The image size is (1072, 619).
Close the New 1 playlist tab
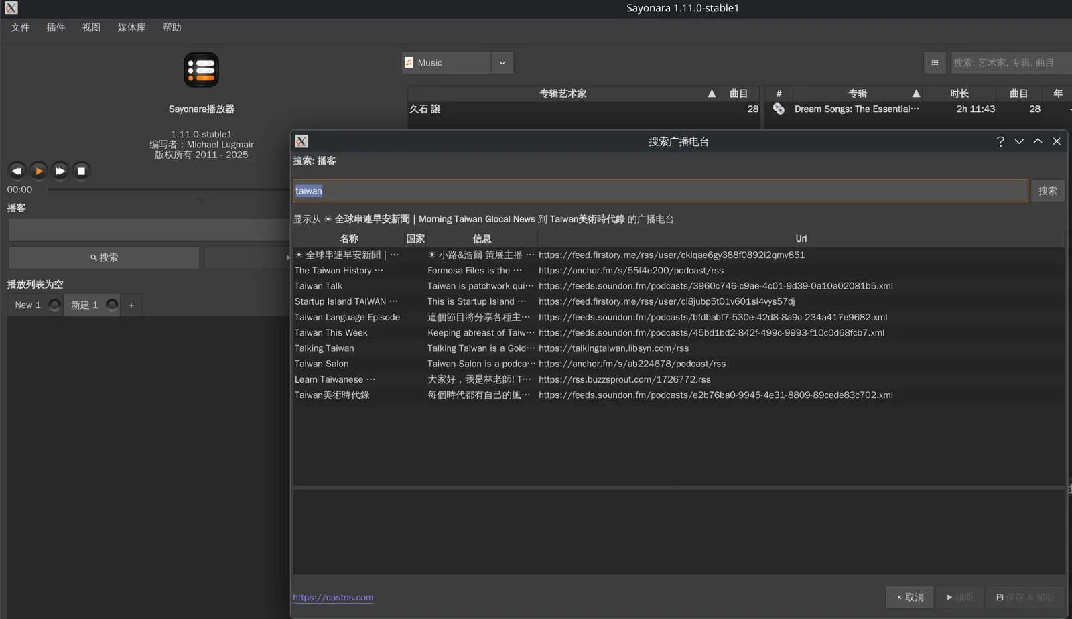[54, 305]
